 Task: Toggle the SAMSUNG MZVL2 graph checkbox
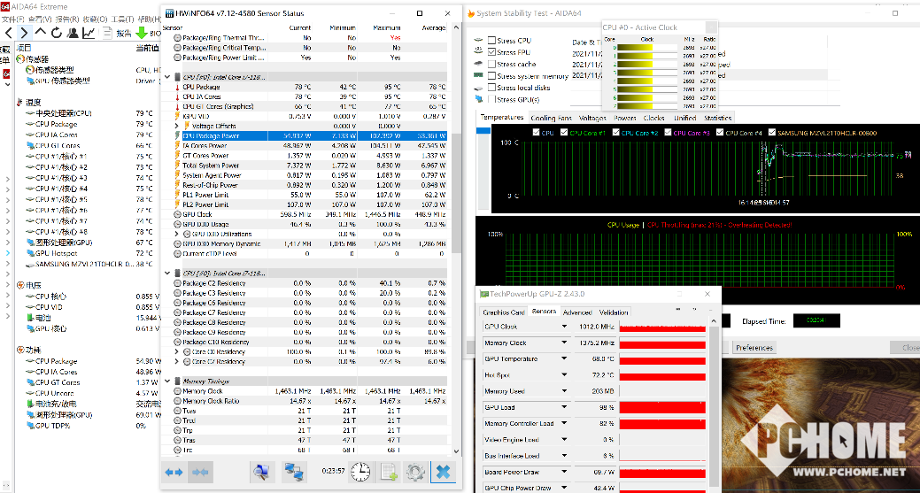point(772,133)
